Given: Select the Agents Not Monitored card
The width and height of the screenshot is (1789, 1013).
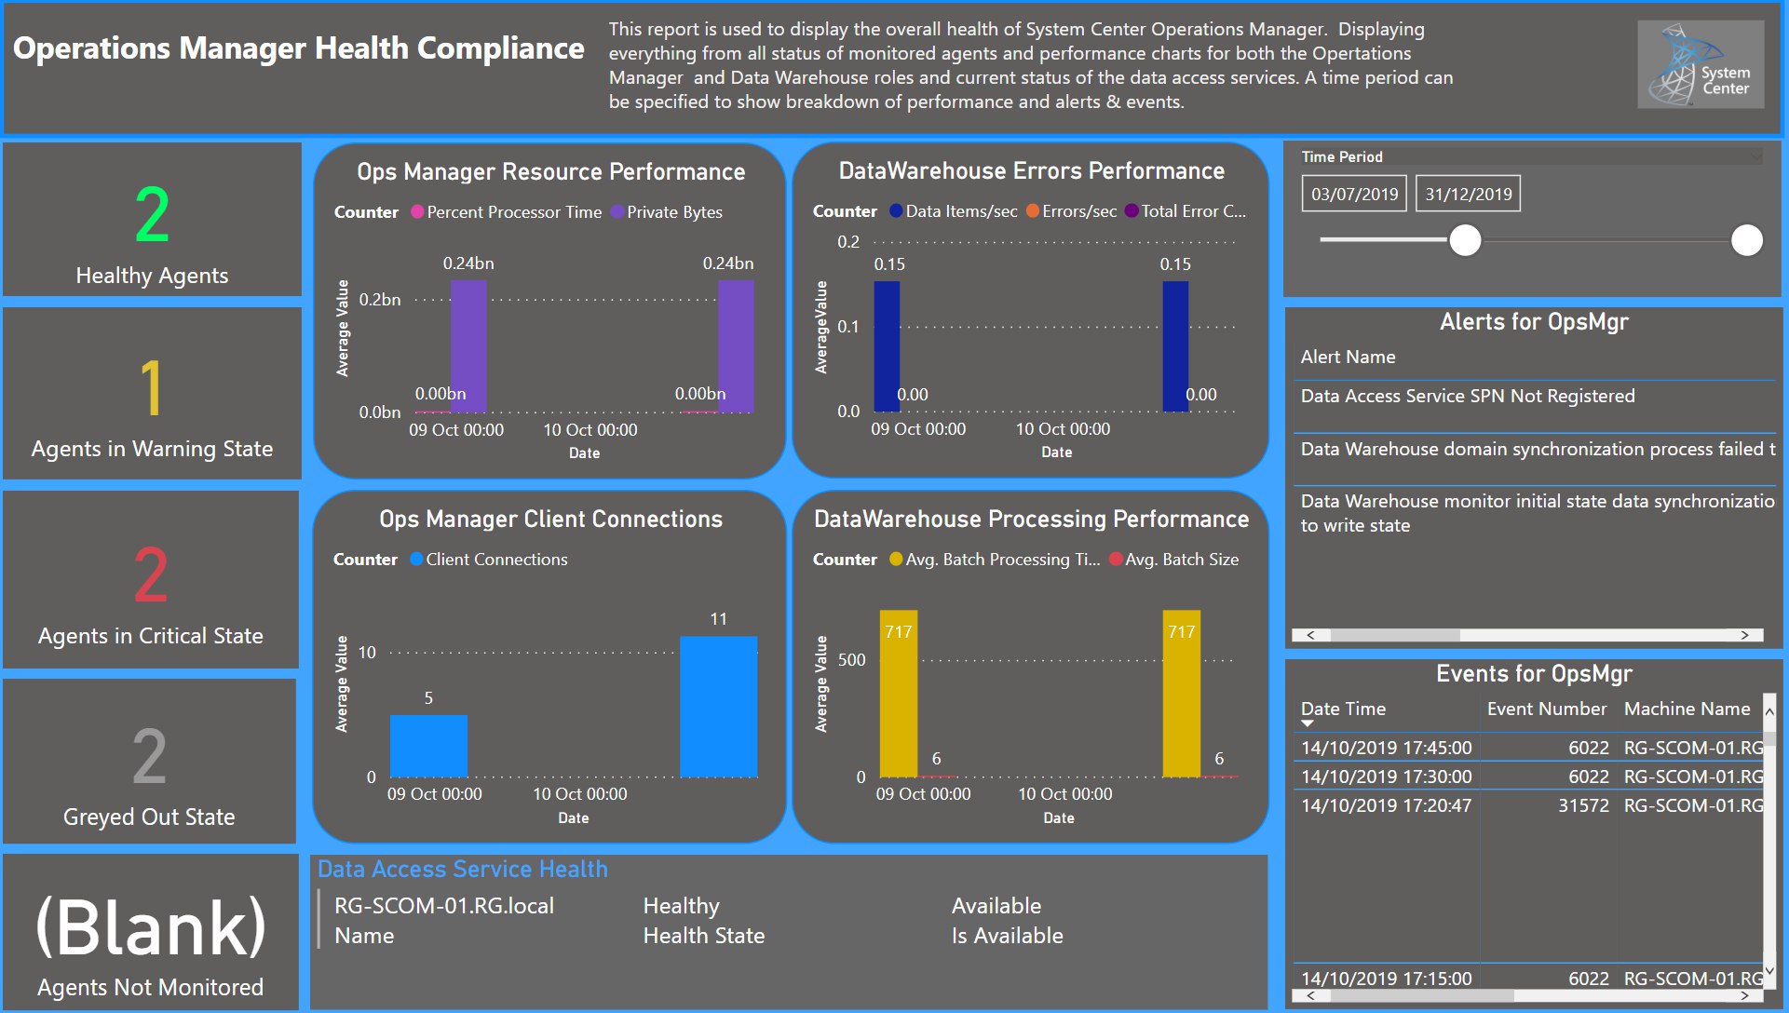Looking at the screenshot, I should (x=150, y=931).
